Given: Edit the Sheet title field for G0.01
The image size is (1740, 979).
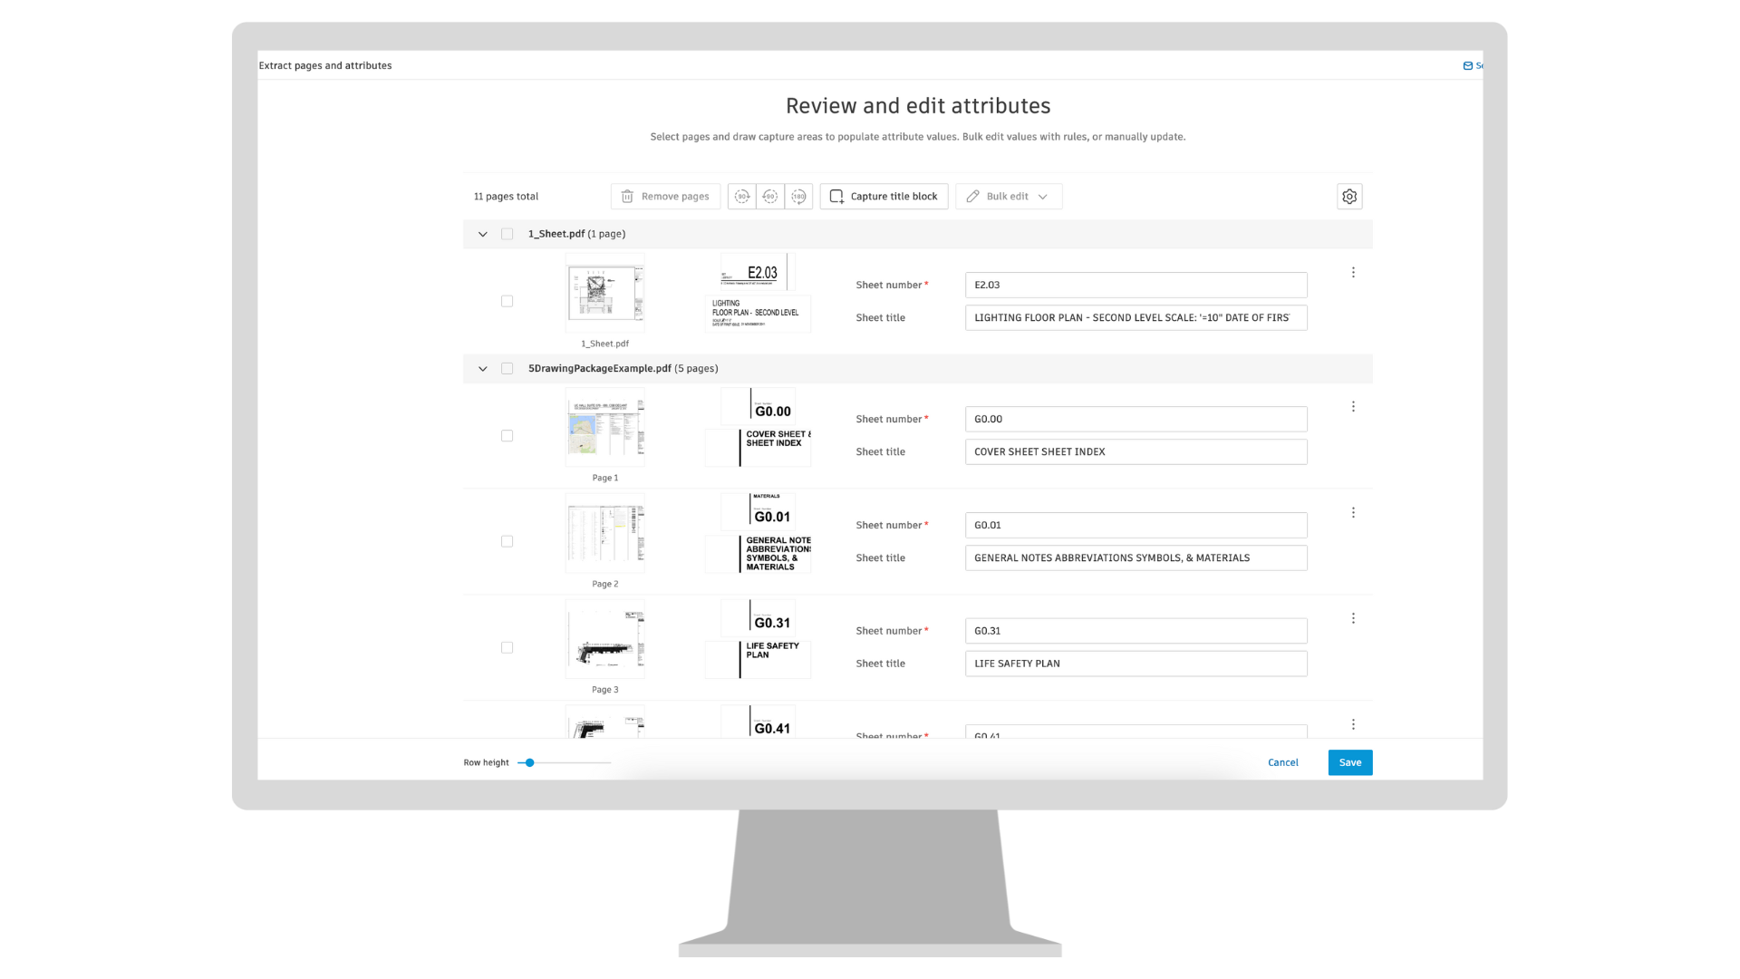Looking at the screenshot, I should [1136, 557].
